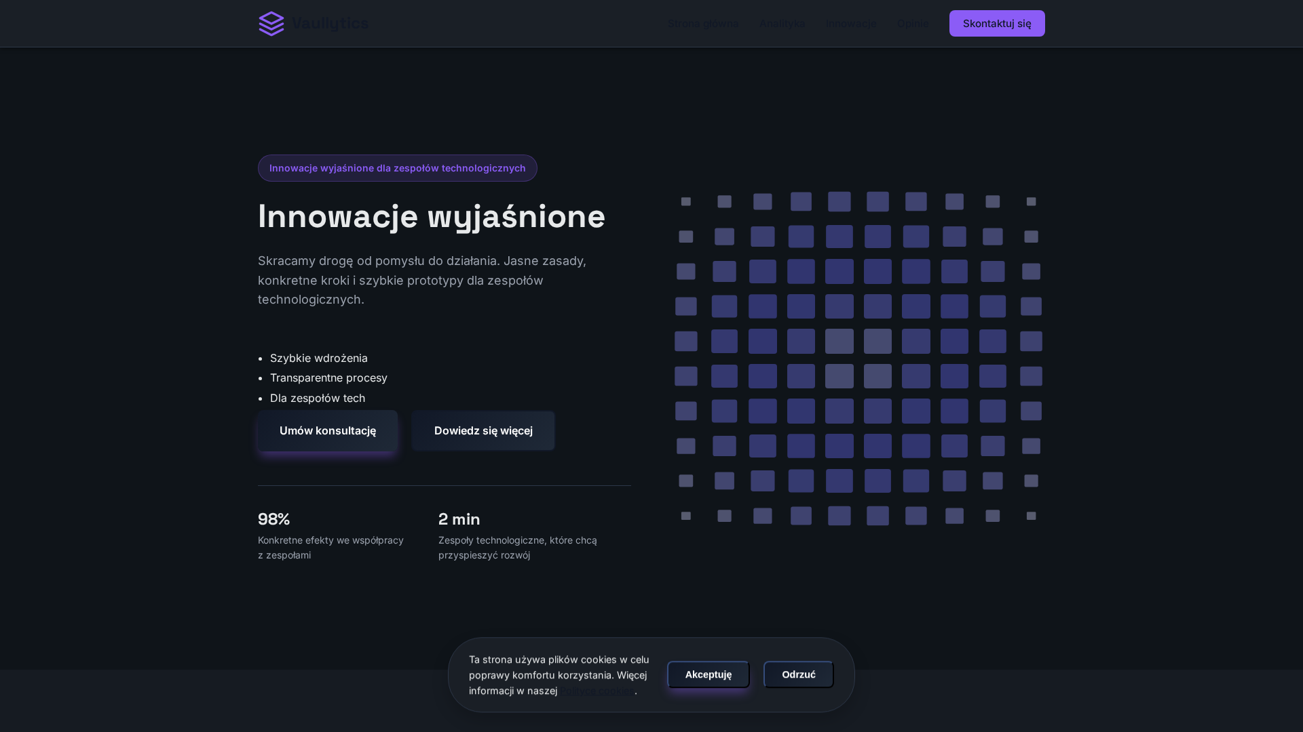The width and height of the screenshot is (1303, 732).
Task: Open the Opinie navigation link
Action: pos(913,24)
